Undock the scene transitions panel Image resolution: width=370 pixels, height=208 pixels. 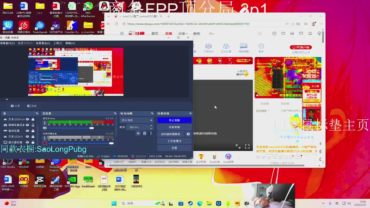coord(152,113)
